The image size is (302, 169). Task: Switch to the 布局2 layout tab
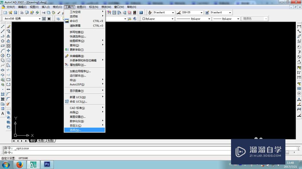click(x=51, y=141)
